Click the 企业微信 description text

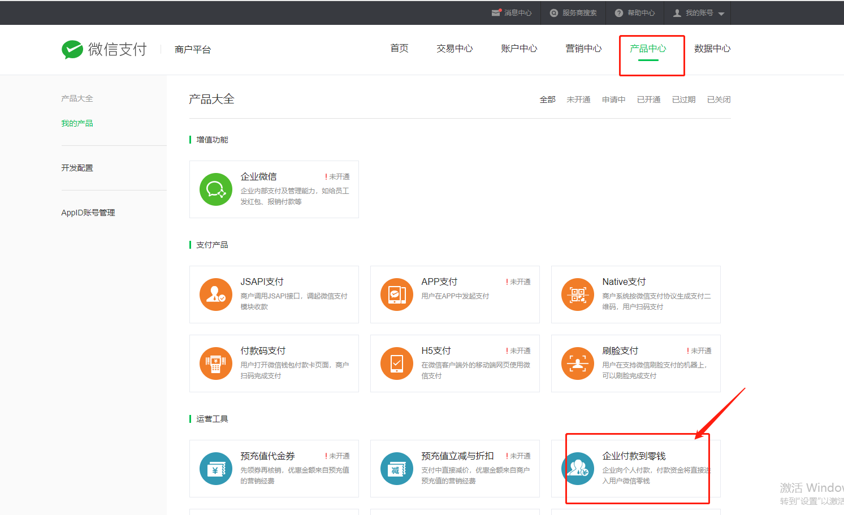[x=295, y=196]
